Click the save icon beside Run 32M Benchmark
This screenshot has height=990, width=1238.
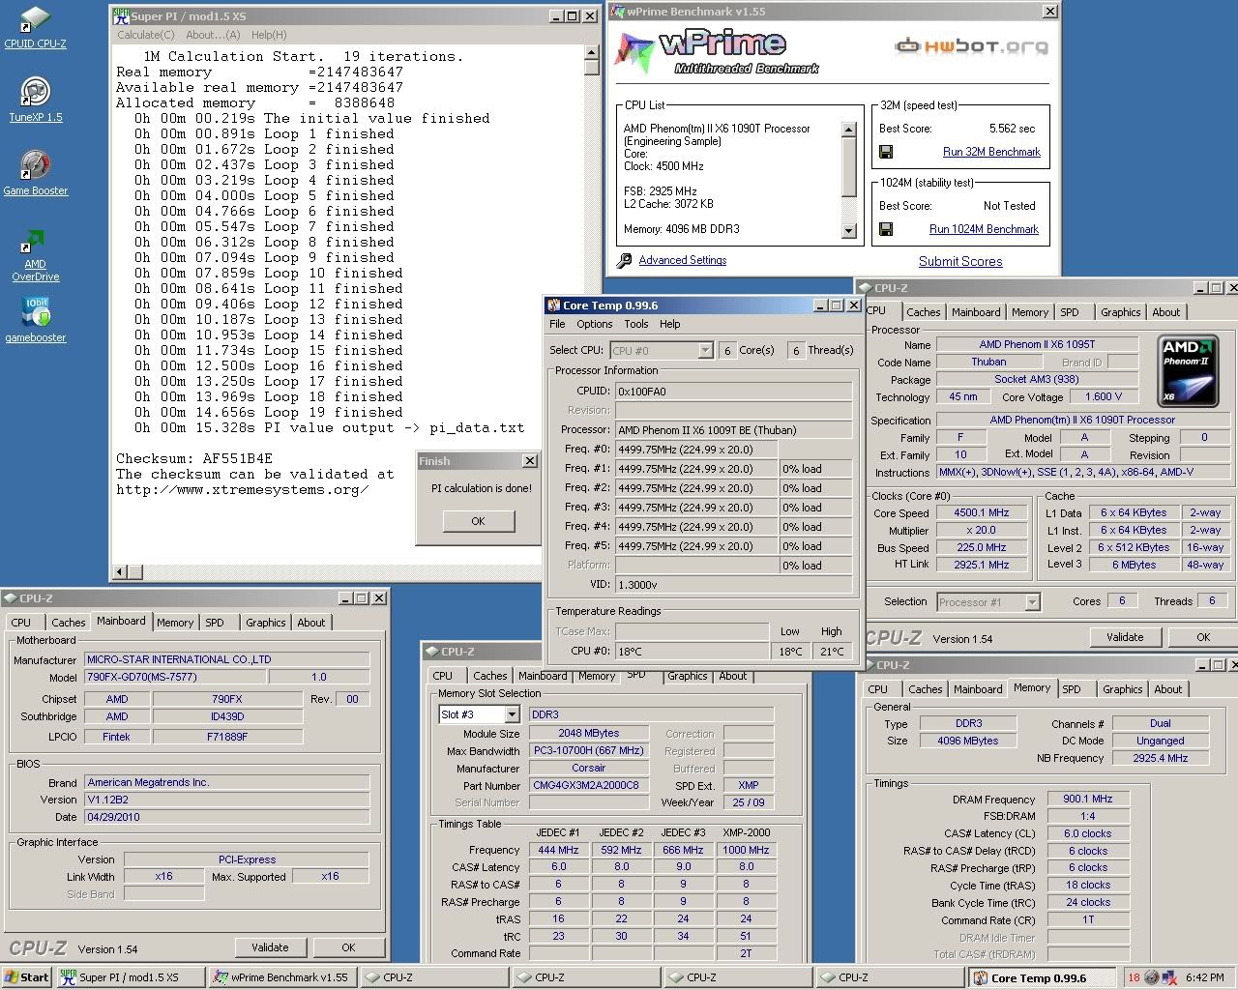[886, 152]
